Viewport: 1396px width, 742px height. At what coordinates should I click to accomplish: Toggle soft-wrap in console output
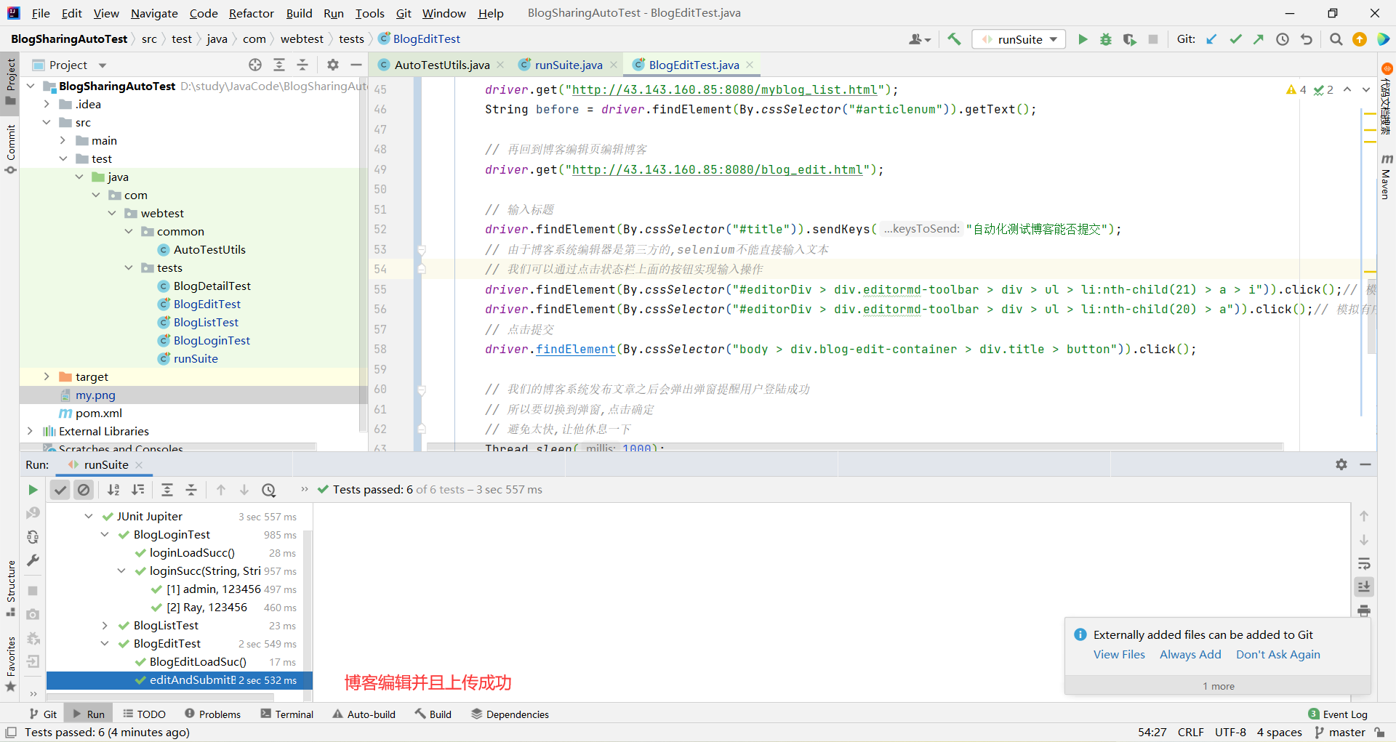tap(1364, 563)
